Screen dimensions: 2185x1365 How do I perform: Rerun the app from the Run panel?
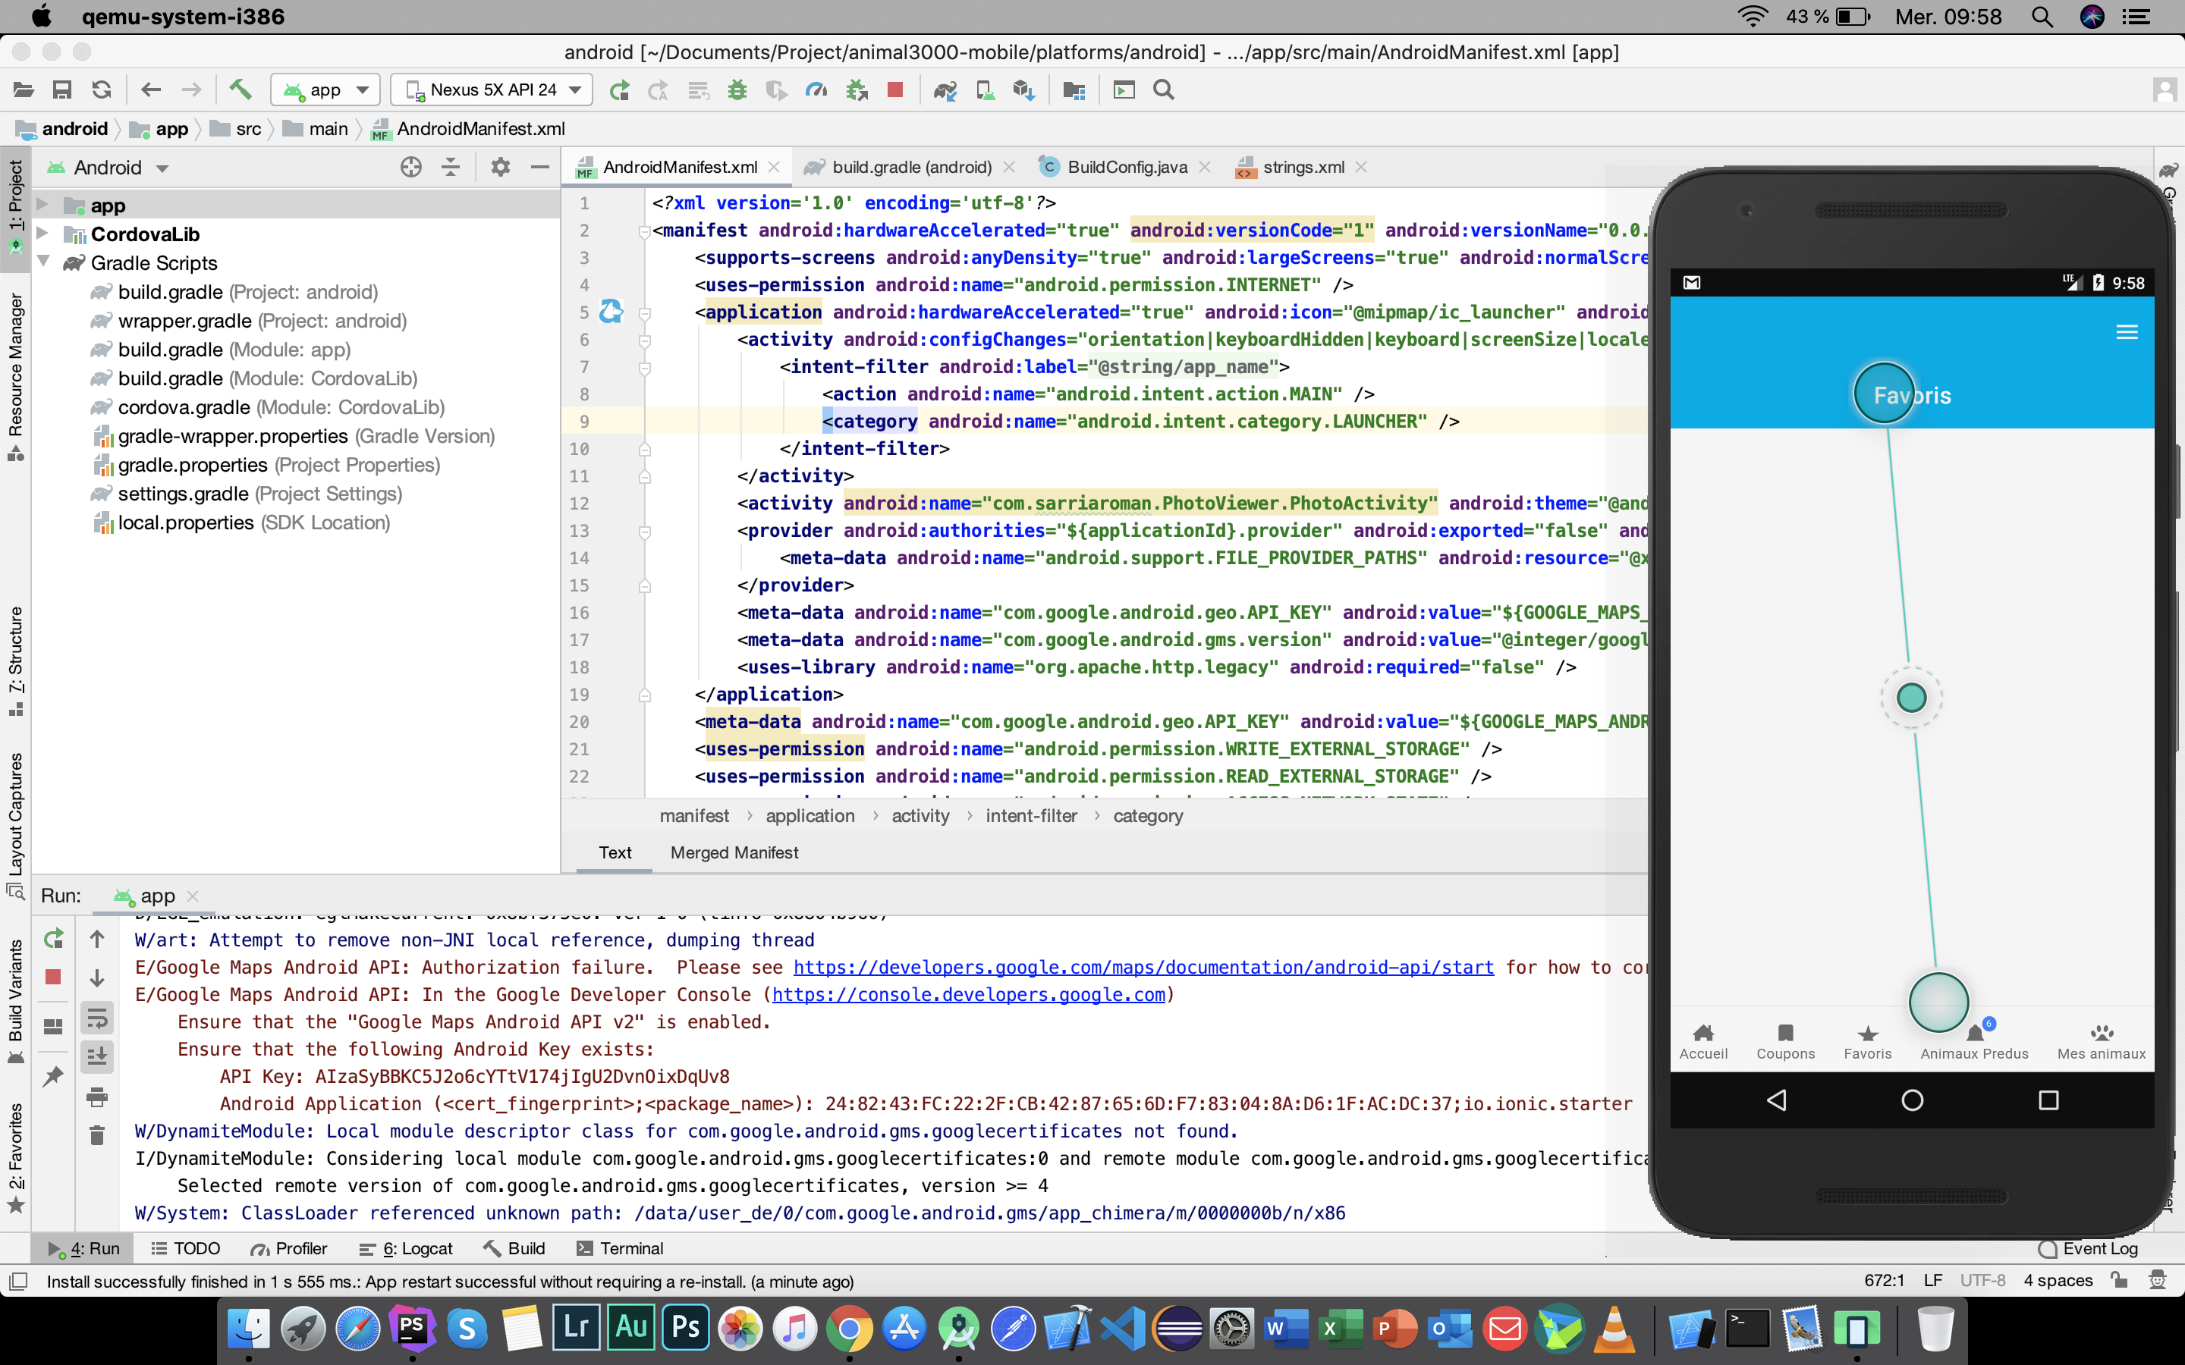point(53,939)
